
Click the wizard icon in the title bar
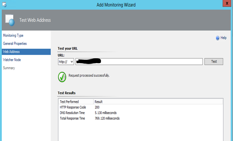4,5
